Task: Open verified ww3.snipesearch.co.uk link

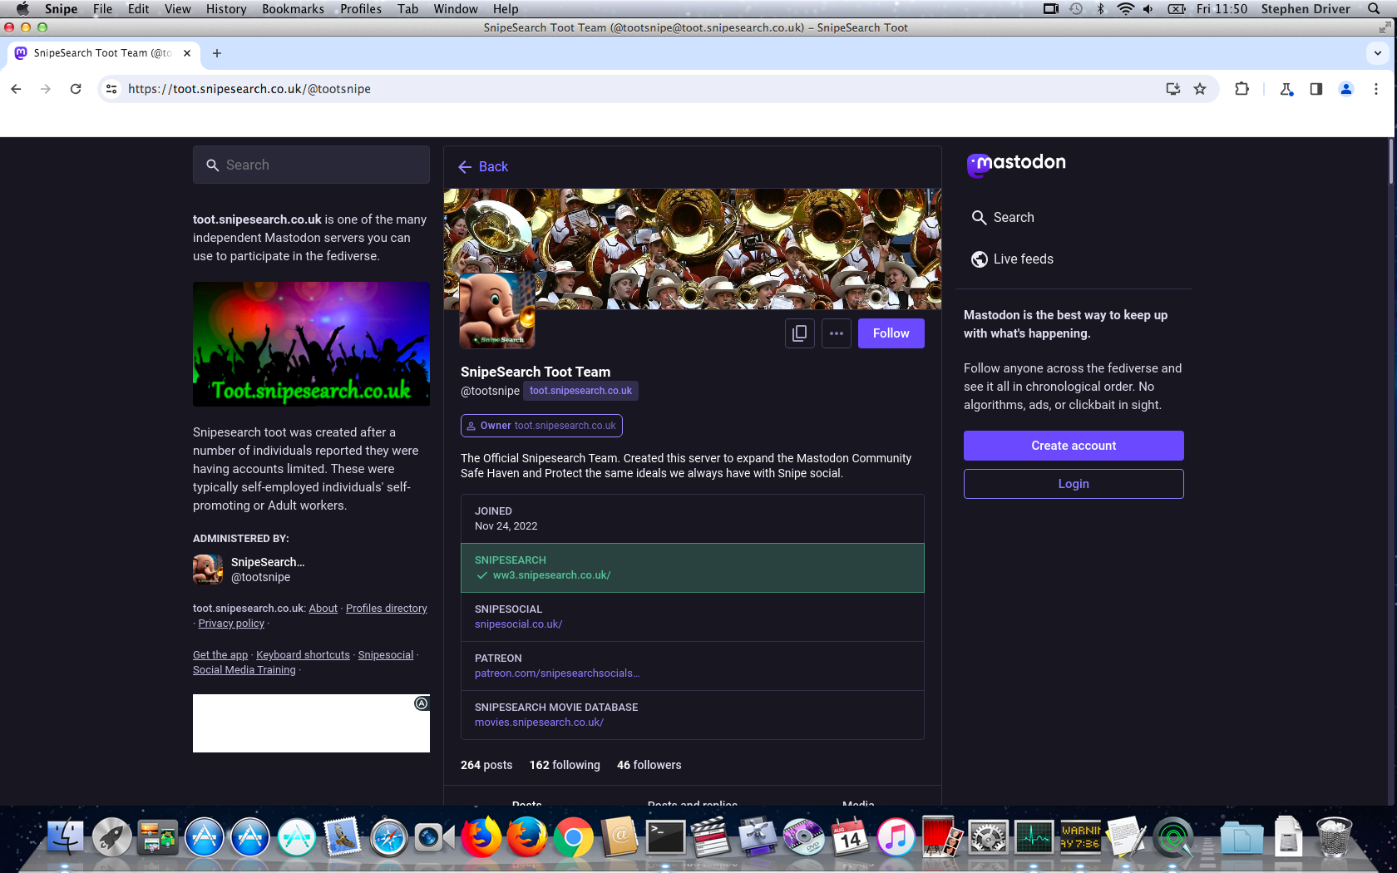Action: click(x=551, y=575)
